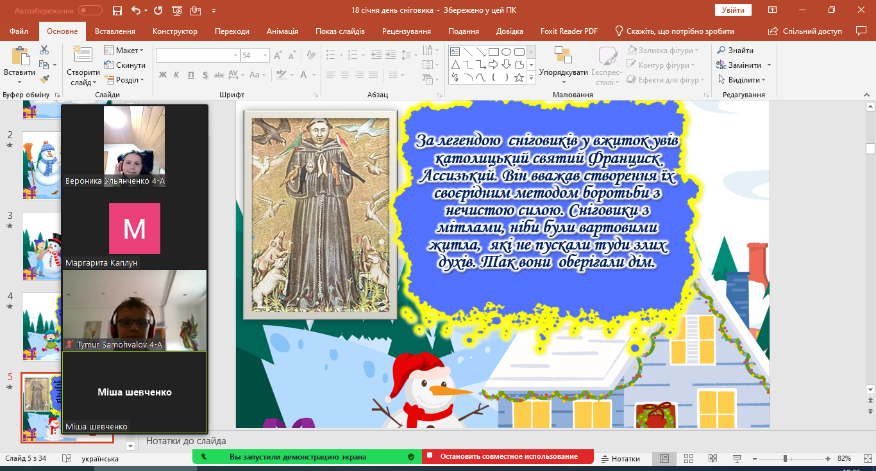Image resolution: width=876 pixels, height=471 pixels.
Task: Open the Font dialog launcher in Шрифт group
Action: [x=314, y=95]
